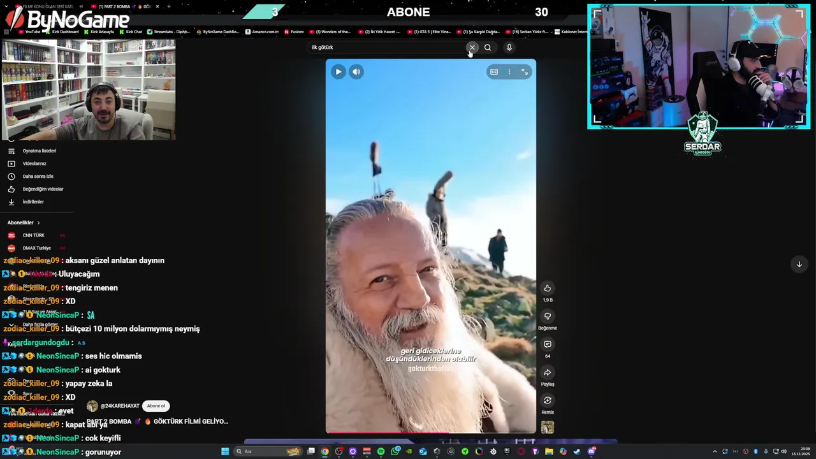Open the sound thumbnail below Remix
816x459 pixels.
coord(547,427)
